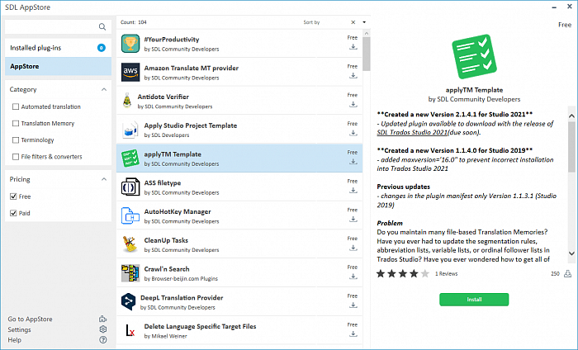
Task: Click the AutoHotKey Manager icon
Action: (130, 216)
